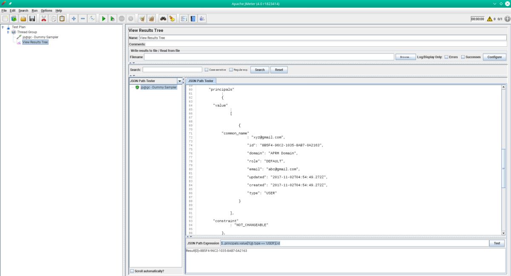Start test with no pauses icon
Screen dimensions: 511x276
click(x=112, y=18)
